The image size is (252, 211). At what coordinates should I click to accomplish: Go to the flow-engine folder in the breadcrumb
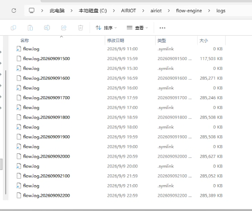189,11
